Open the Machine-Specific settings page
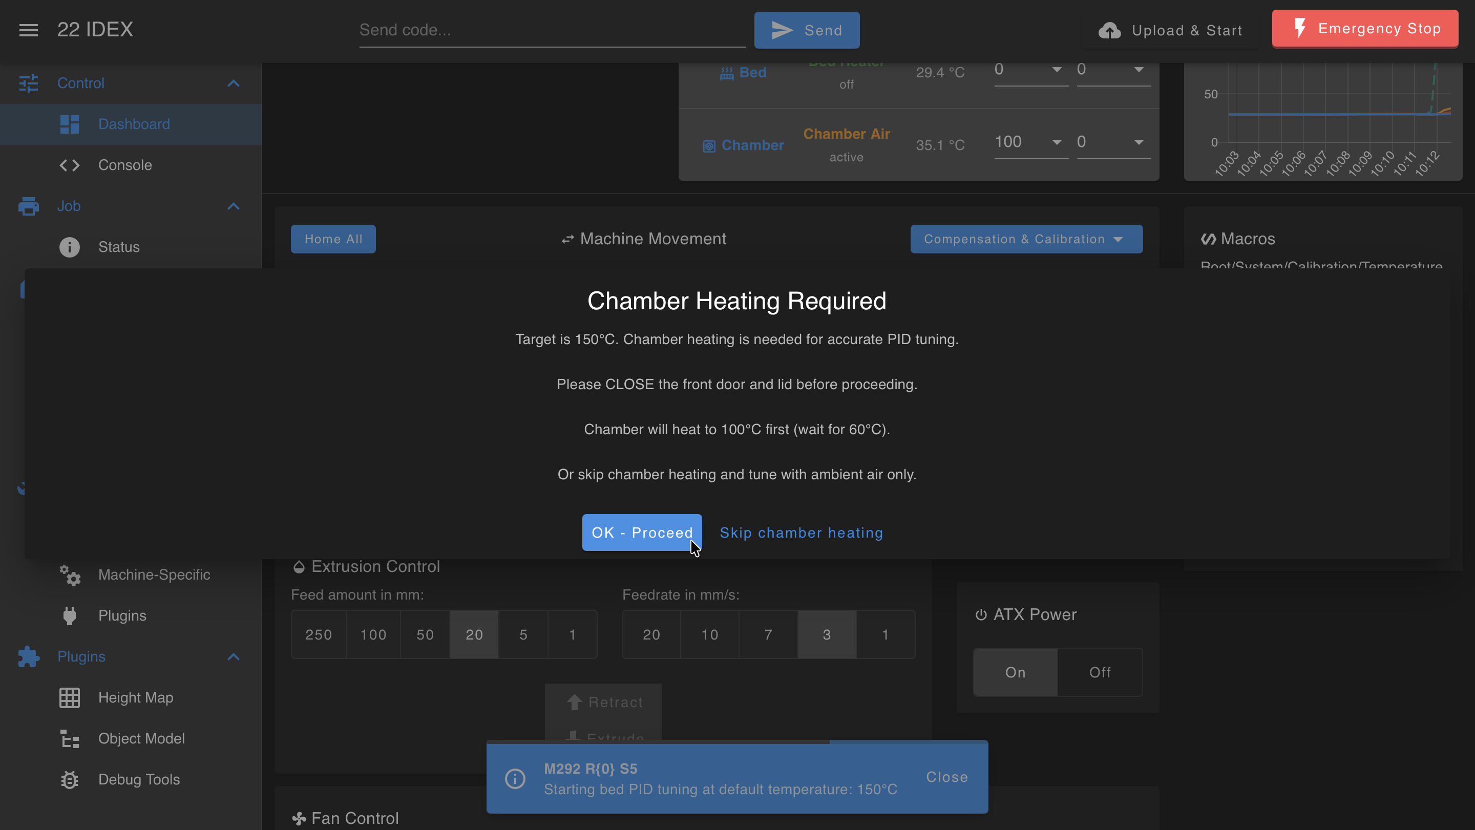The width and height of the screenshot is (1475, 830). (131, 574)
